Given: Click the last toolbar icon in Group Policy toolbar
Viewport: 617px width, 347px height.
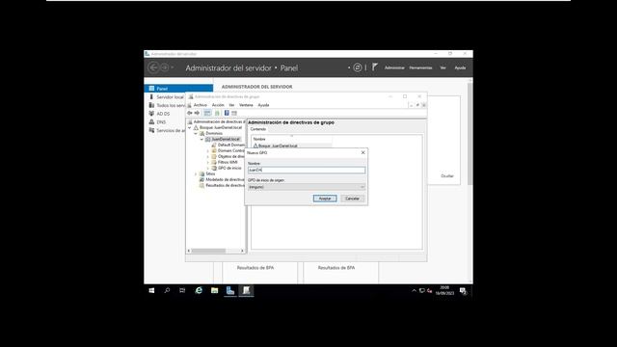Looking at the screenshot, I should (x=234, y=113).
